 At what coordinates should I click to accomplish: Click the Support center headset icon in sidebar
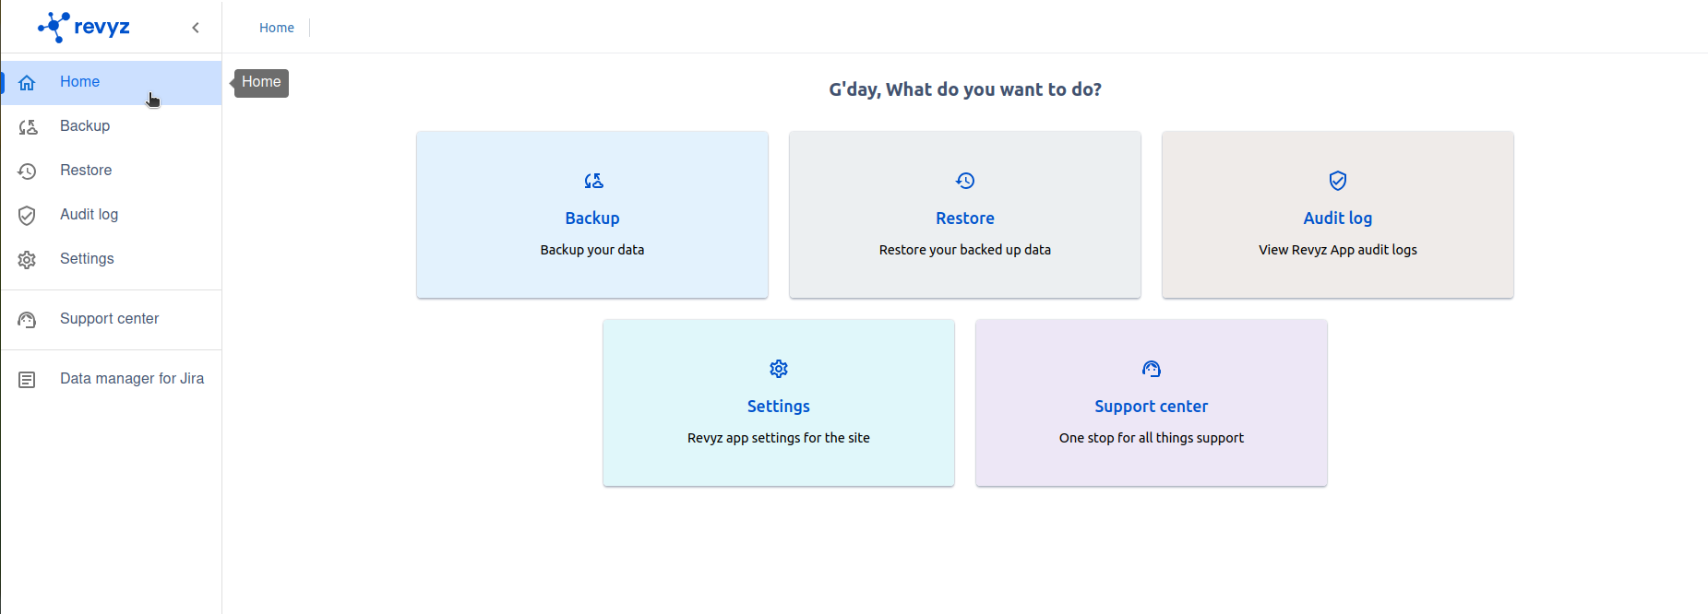pyautogui.click(x=27, y=320)
